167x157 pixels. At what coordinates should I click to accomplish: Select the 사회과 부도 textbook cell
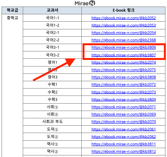coord(52,121)
